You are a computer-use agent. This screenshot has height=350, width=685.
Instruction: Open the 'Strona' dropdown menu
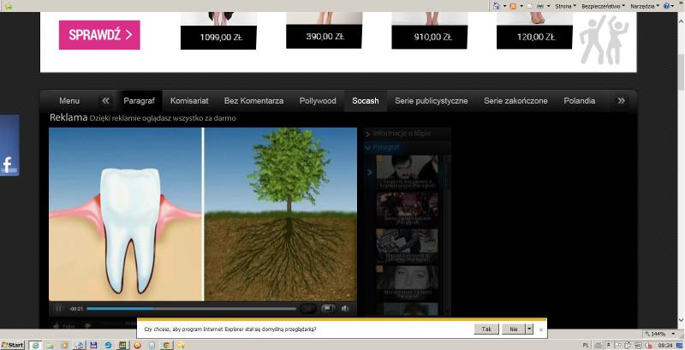566,5
